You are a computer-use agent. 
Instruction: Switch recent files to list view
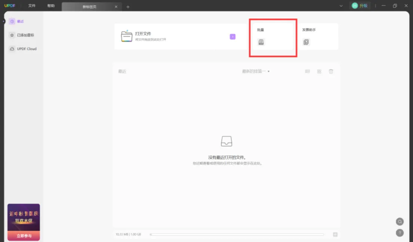click(308, 71)
